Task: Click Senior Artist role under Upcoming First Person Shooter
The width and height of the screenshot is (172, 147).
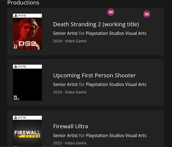Action: point(65,84)
